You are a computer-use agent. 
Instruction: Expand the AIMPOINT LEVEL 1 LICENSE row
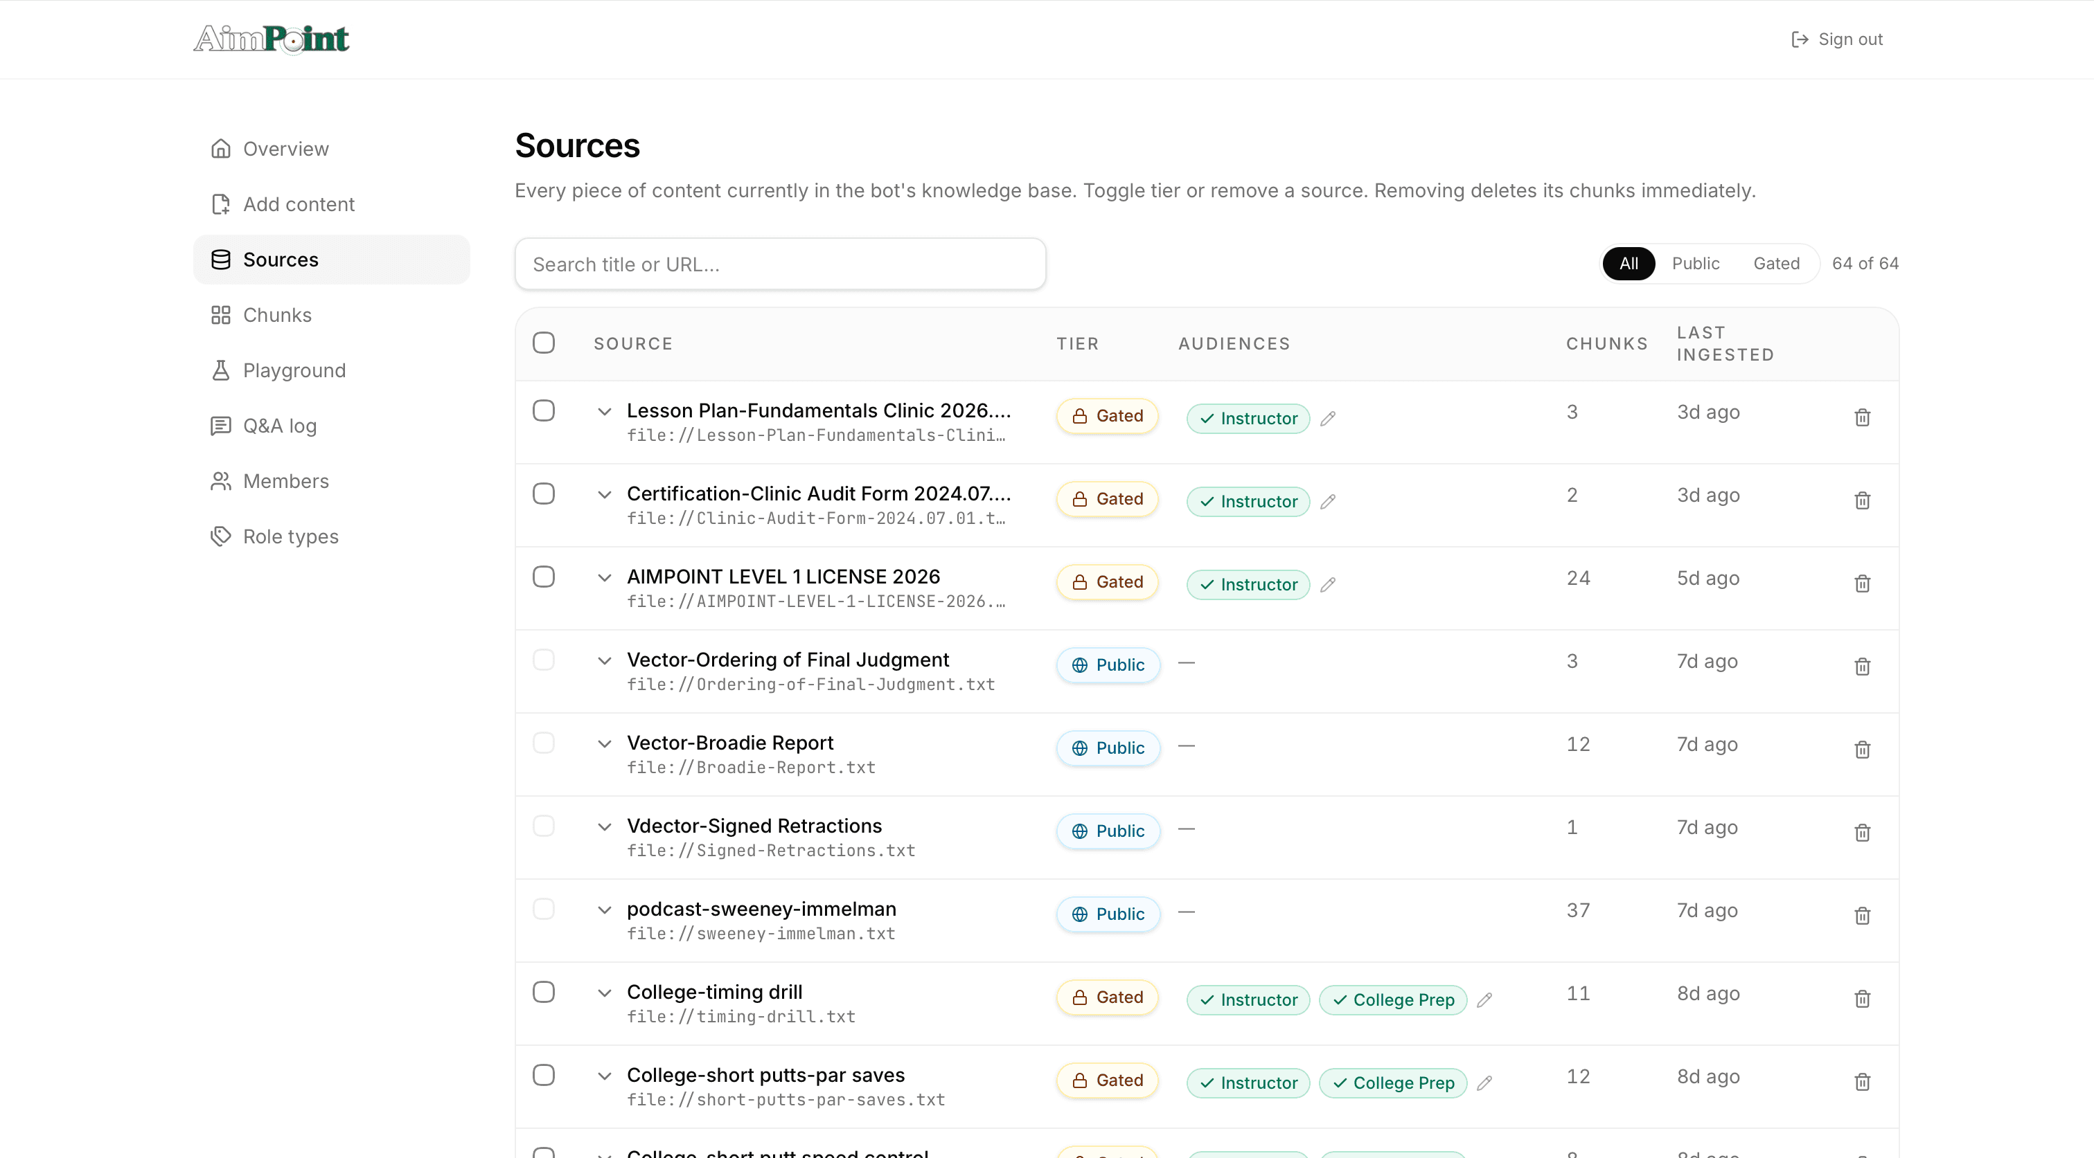pyautogui.click(x=604, y=578)
